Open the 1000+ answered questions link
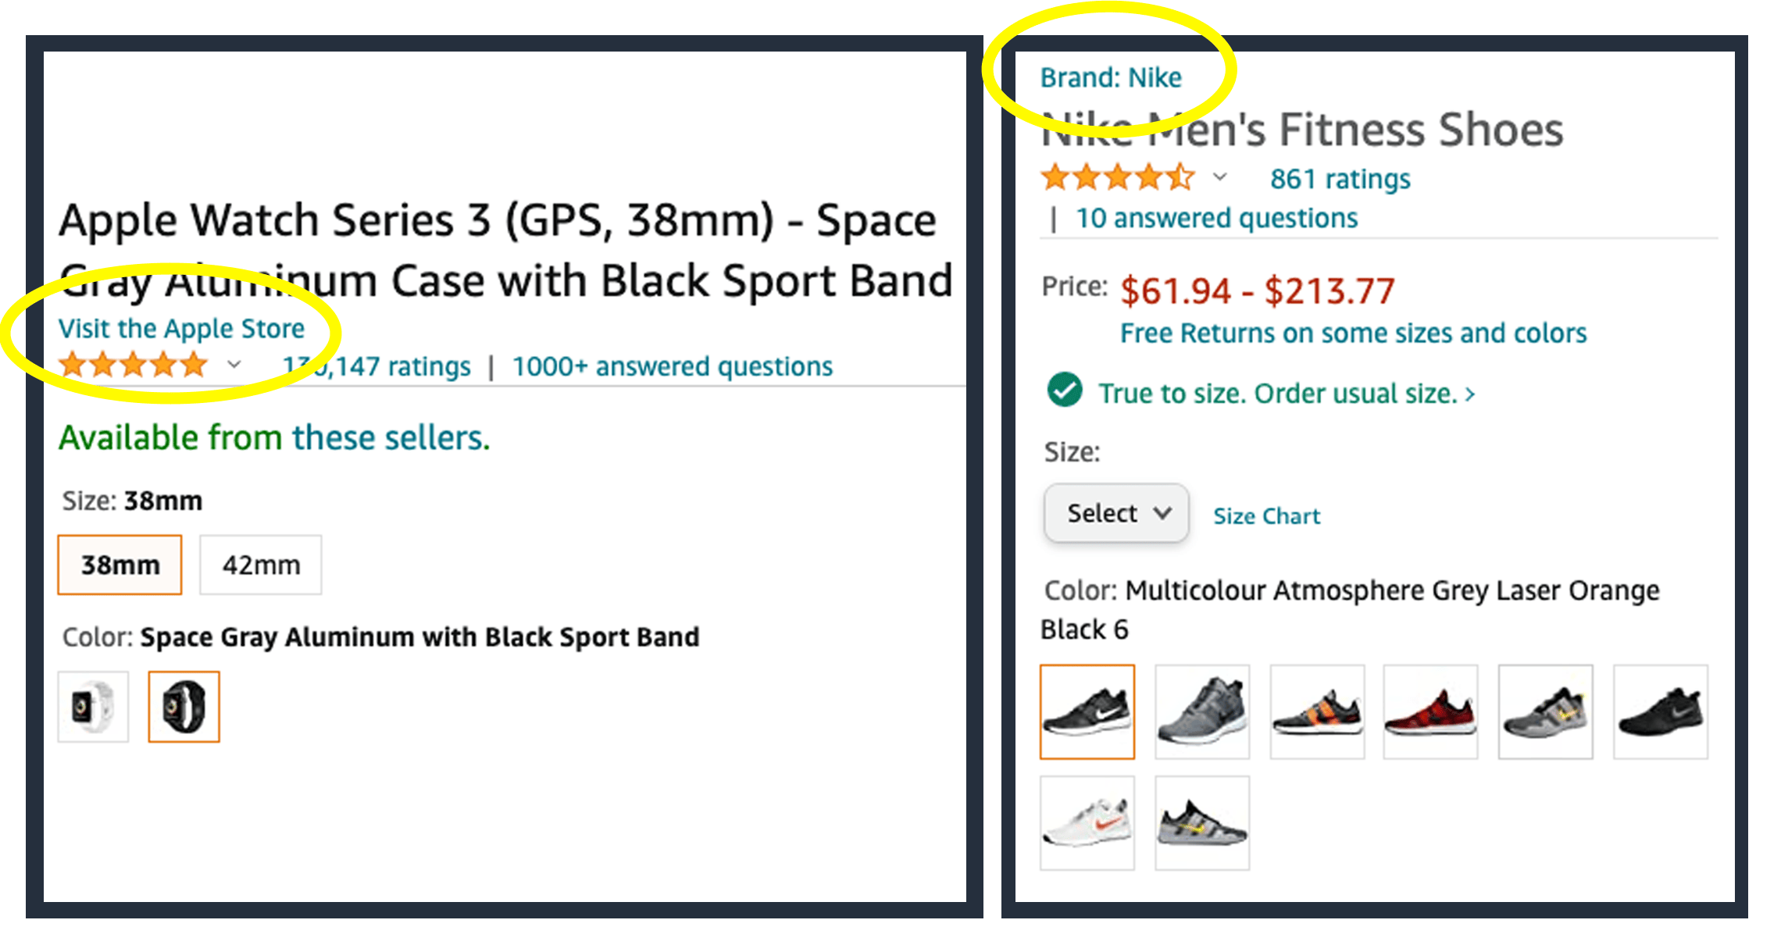 point(673,366)
